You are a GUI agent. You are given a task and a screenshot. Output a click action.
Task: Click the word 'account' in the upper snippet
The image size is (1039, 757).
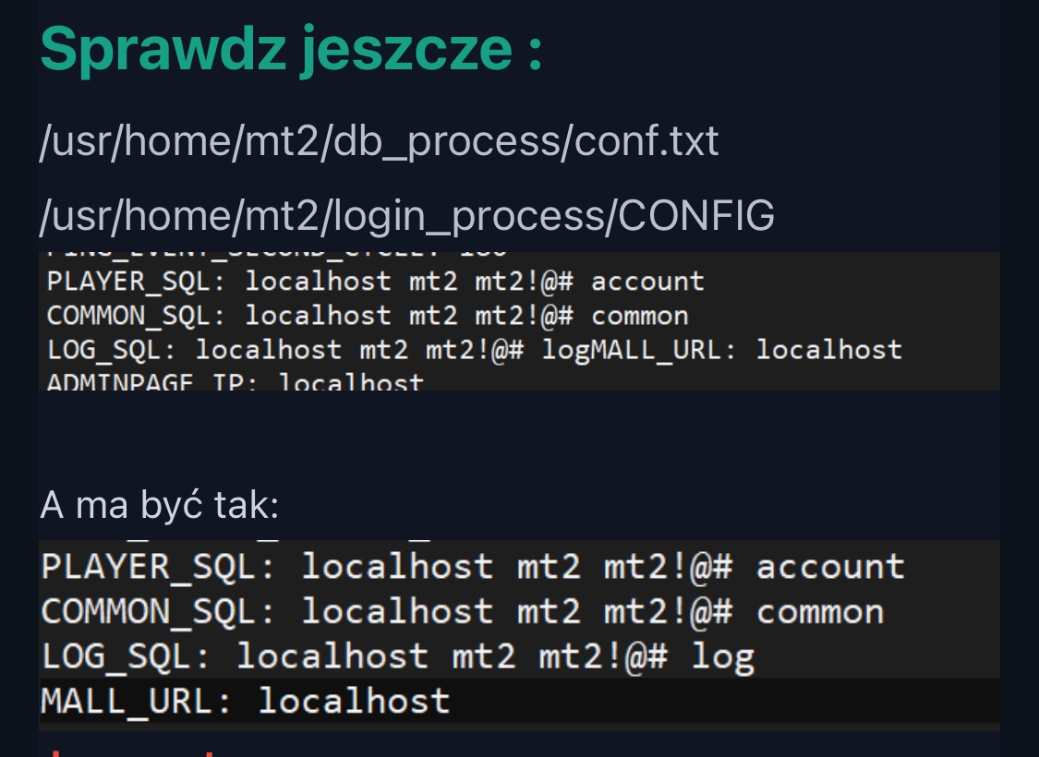click(647, 282)
